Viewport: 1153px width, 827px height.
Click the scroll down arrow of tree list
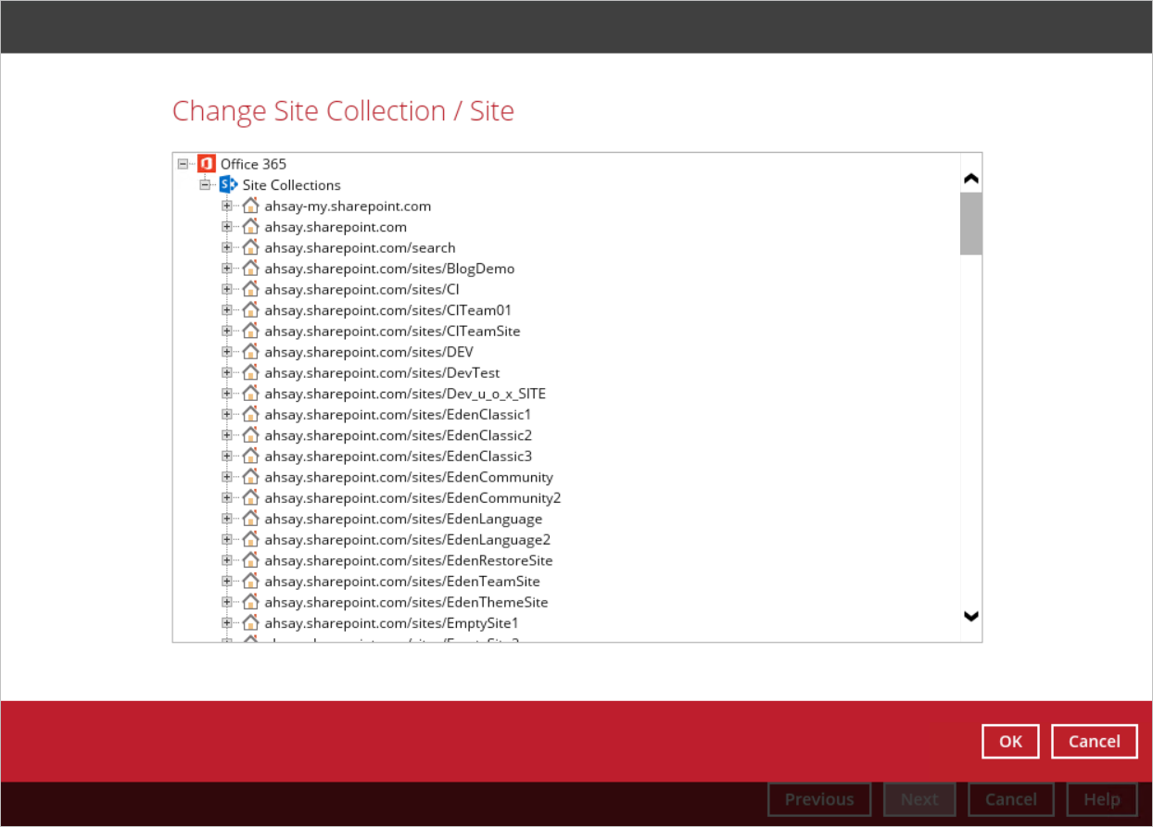tap(971, 616)
